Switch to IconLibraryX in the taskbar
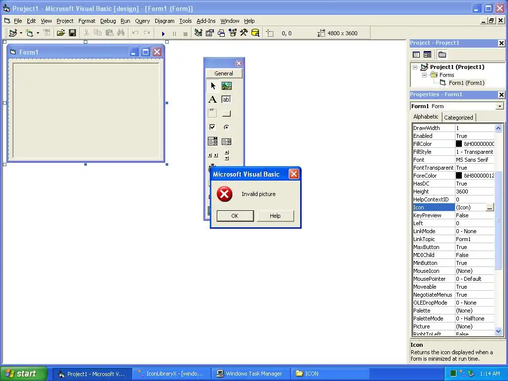This screenshot has width=508, height=381. pos(171,374)
